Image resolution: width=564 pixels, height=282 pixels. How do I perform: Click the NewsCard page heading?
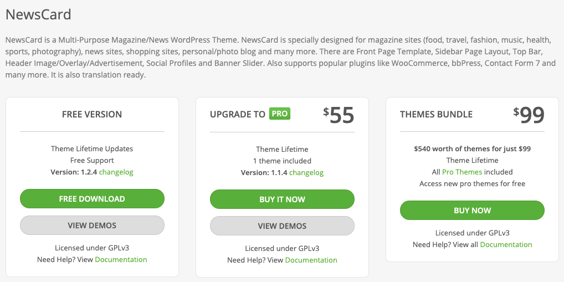click(38, 14)
